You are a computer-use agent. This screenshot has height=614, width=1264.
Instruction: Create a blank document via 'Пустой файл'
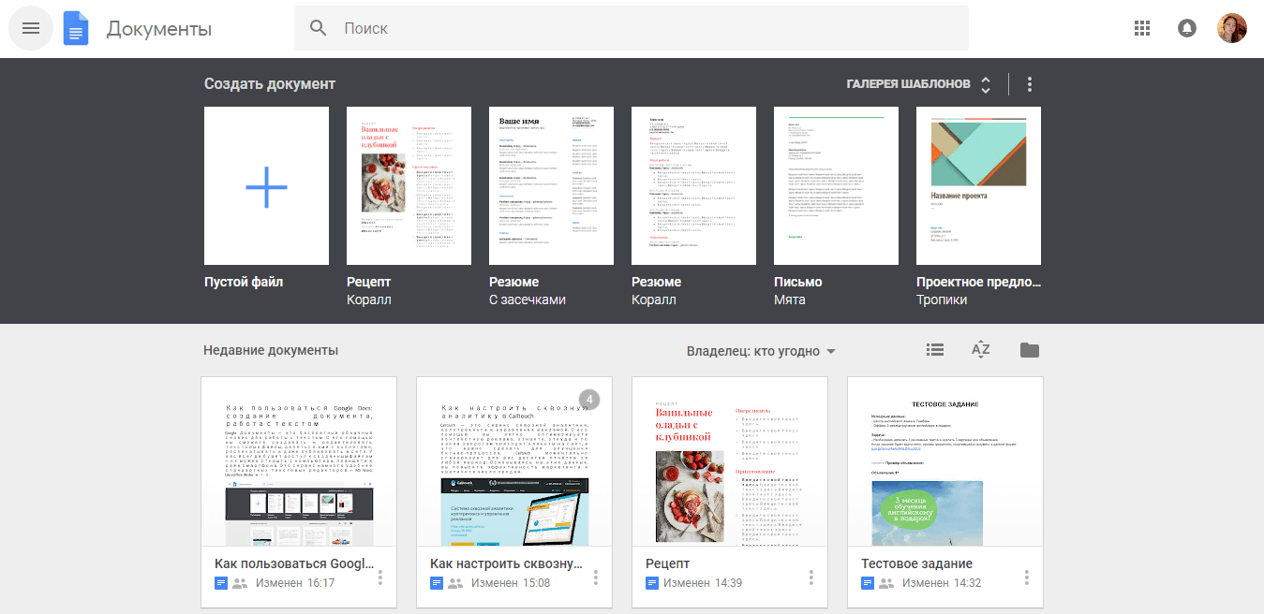[x=266, y=185]
